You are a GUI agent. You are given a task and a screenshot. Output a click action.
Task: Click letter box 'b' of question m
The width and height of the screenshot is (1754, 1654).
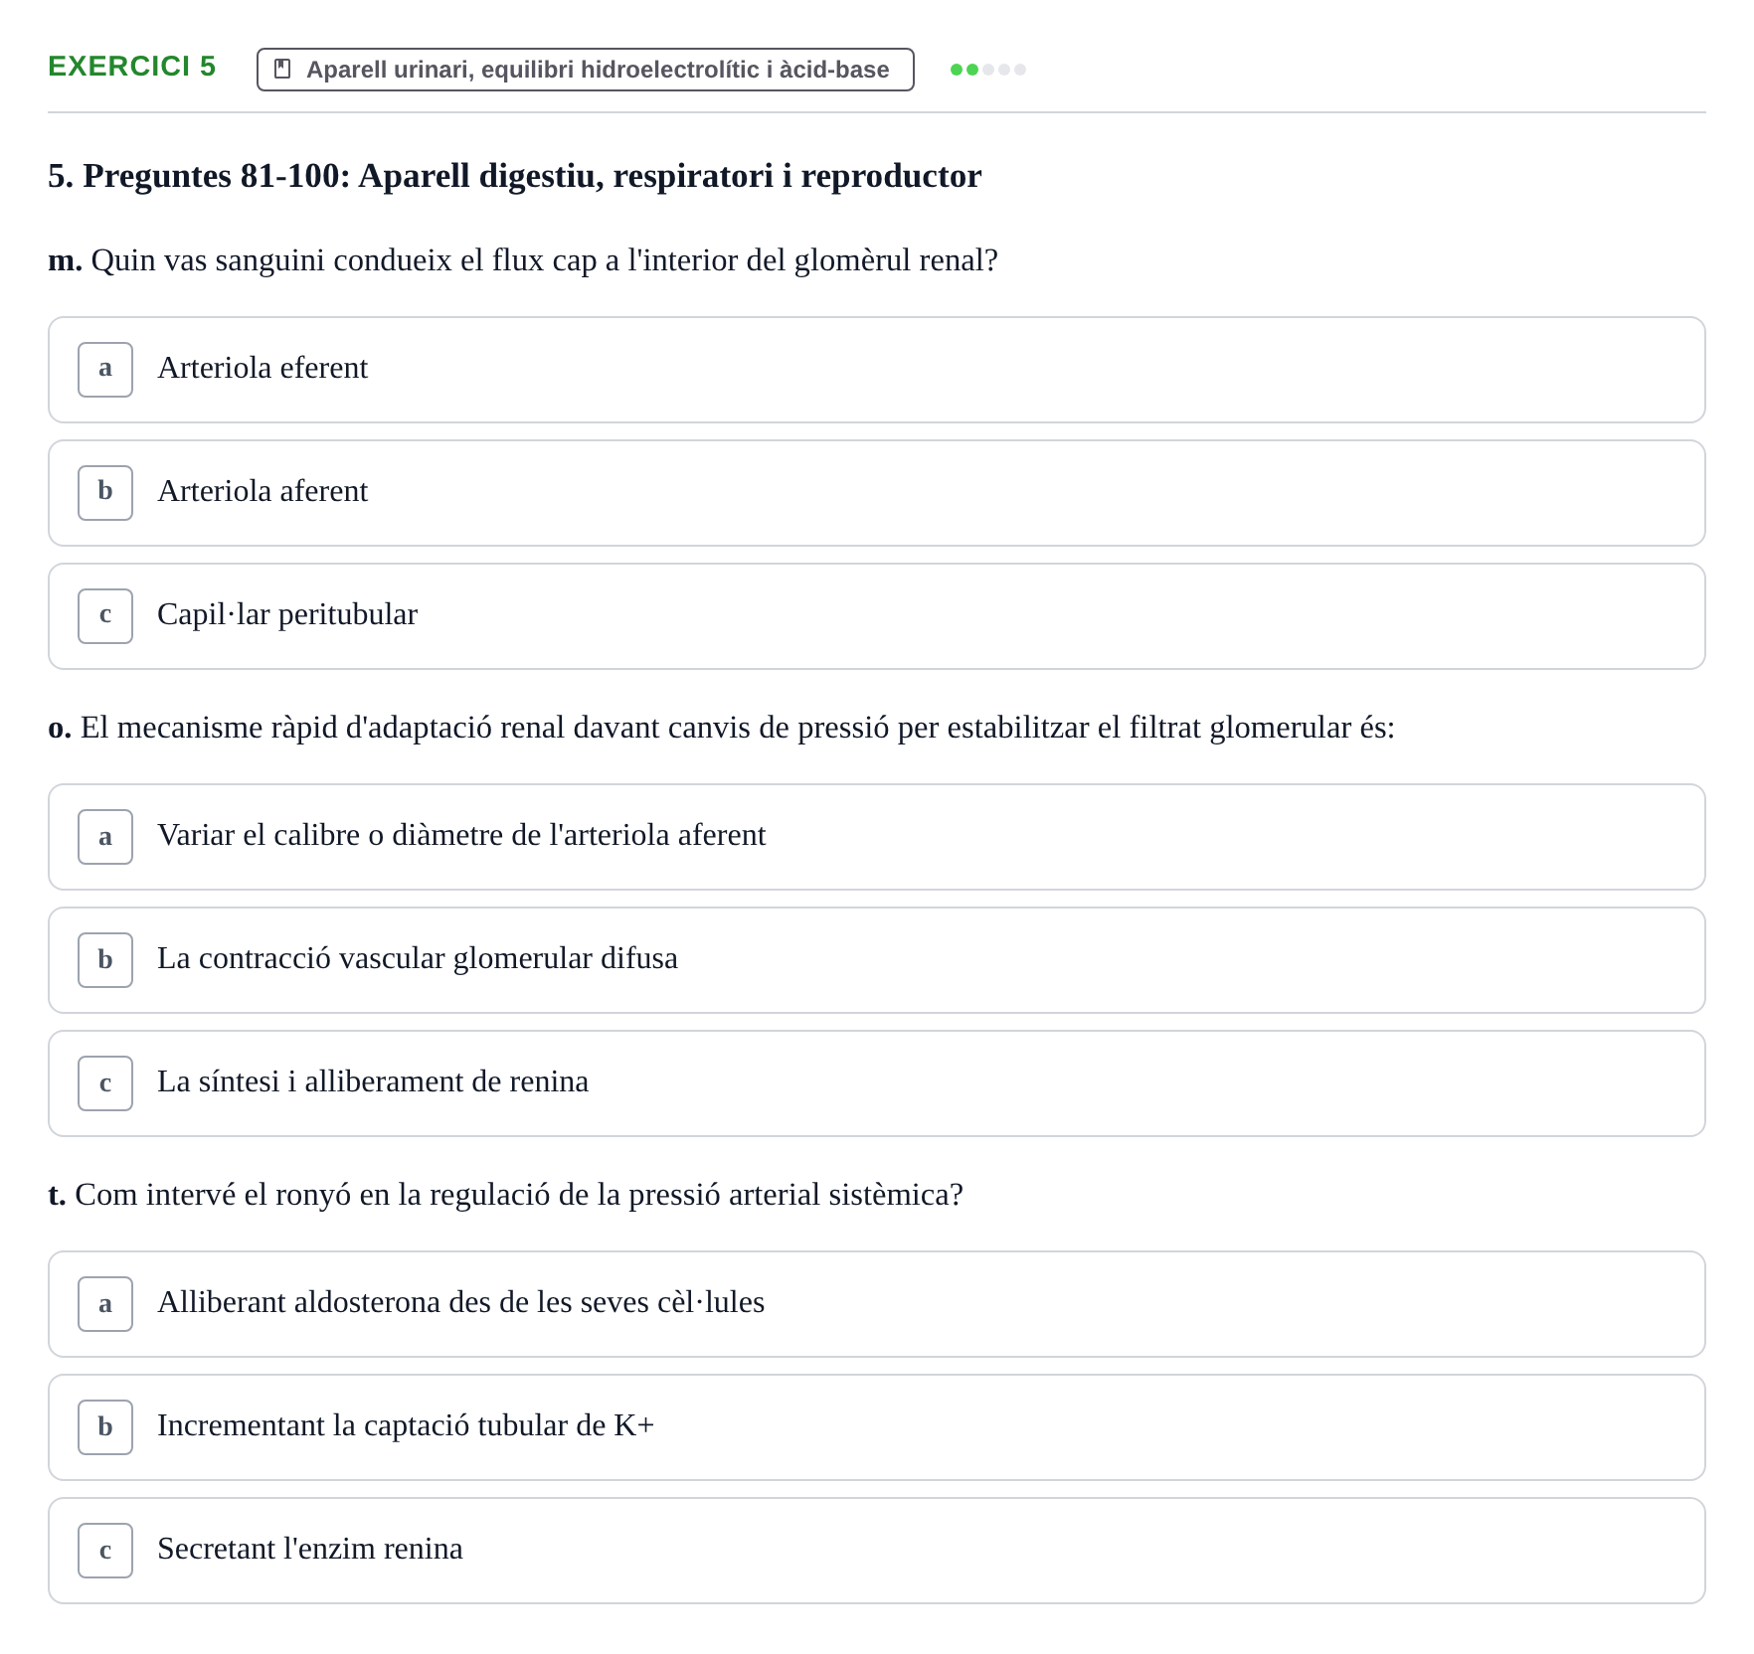(105, 493)
